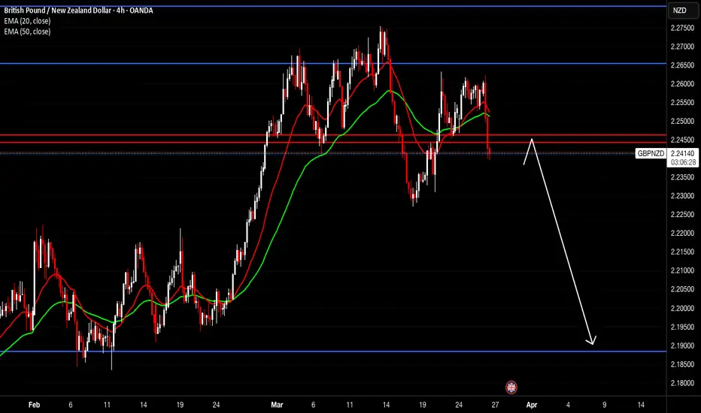
Task: Click the 2.20000 price axis label
Action: point(682,308)
